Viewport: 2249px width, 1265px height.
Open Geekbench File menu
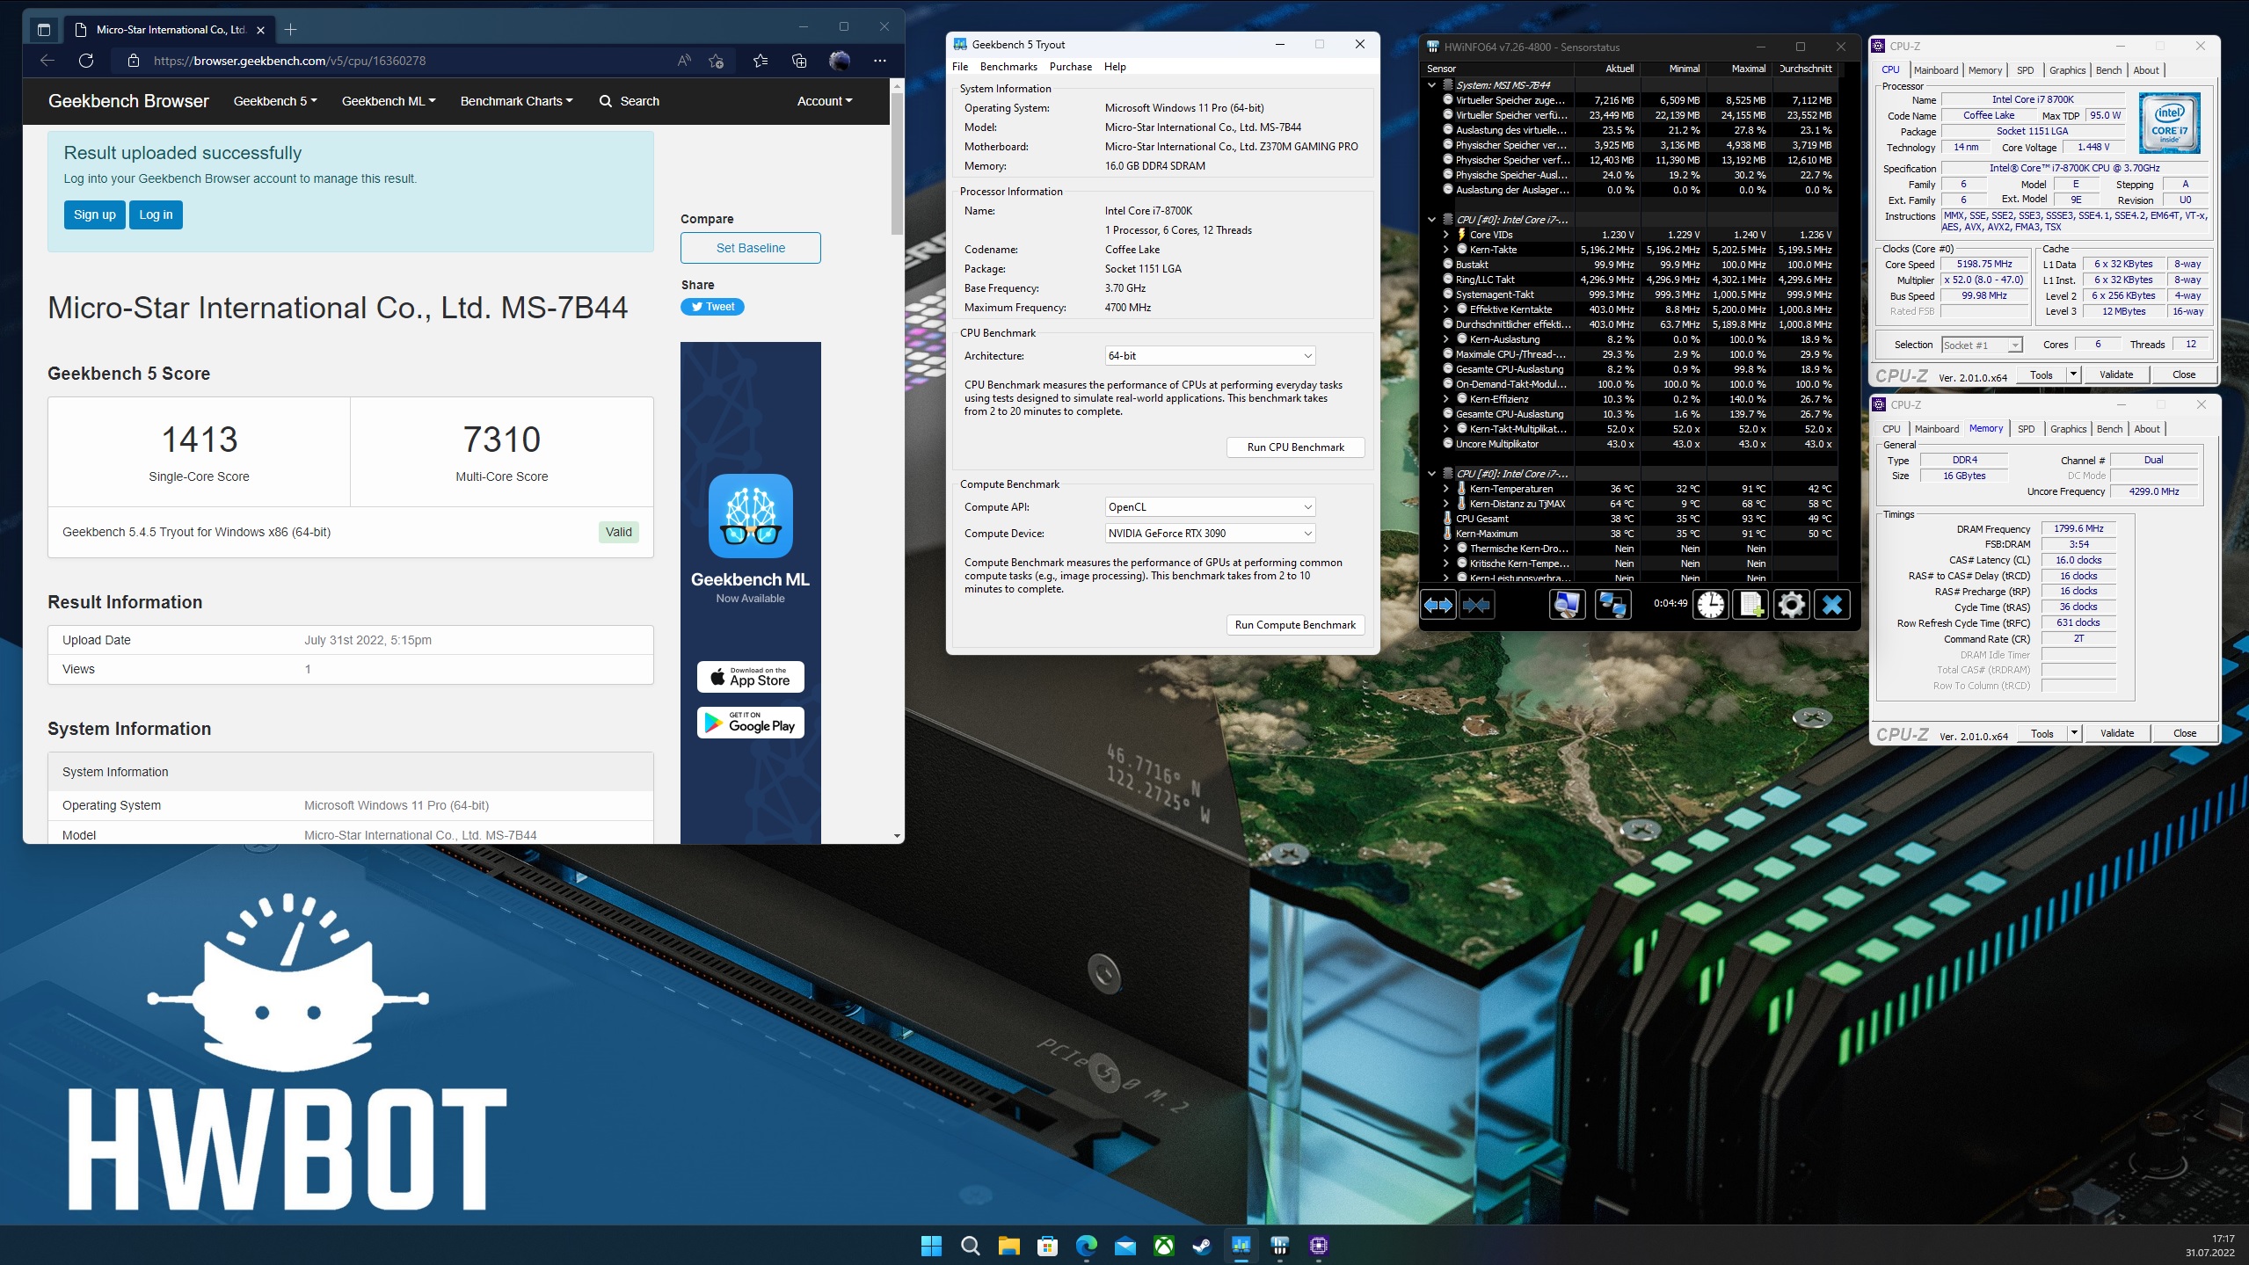[x=960, y=67]
